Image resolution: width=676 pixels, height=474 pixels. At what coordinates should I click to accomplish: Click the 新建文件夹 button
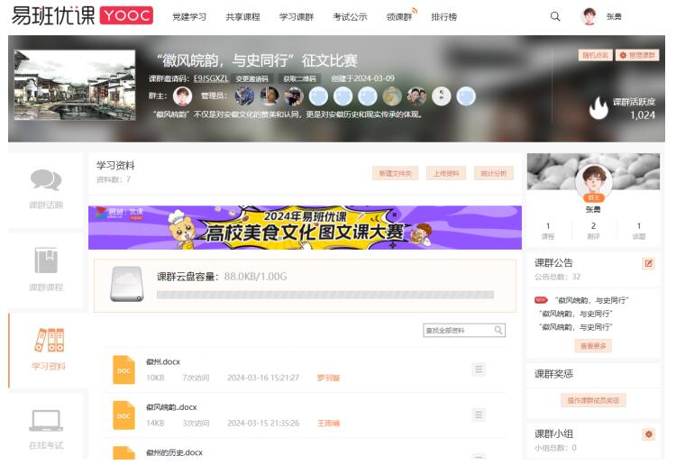[x=395, y=173]
